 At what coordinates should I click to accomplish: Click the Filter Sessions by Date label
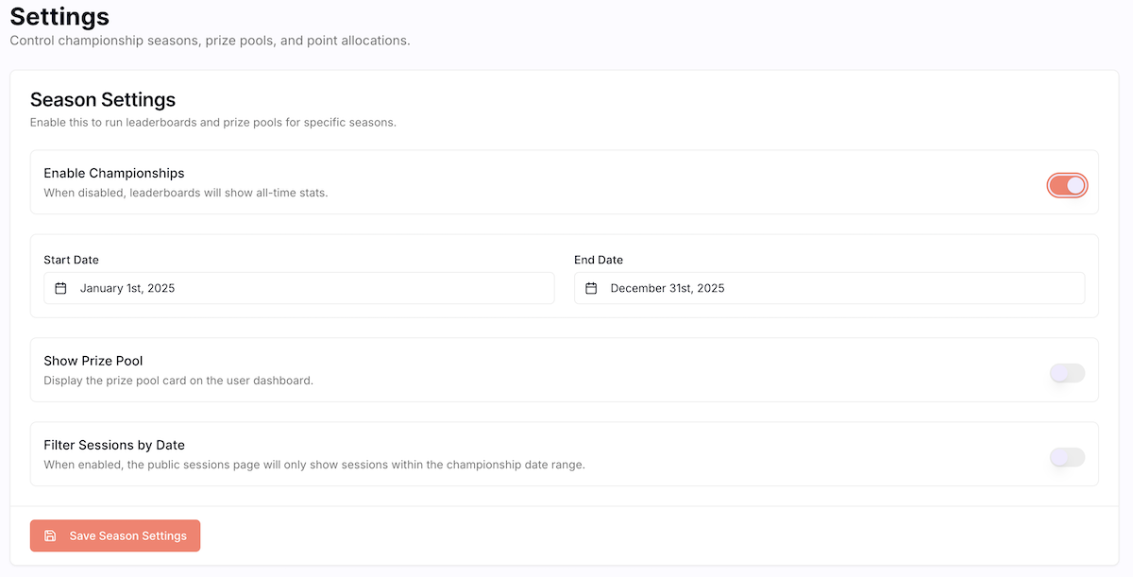tap(114, 445)
